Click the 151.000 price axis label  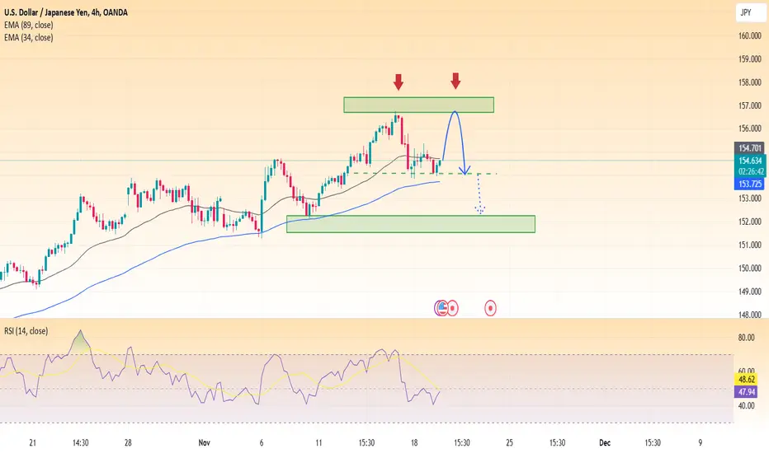click(750, 245)
